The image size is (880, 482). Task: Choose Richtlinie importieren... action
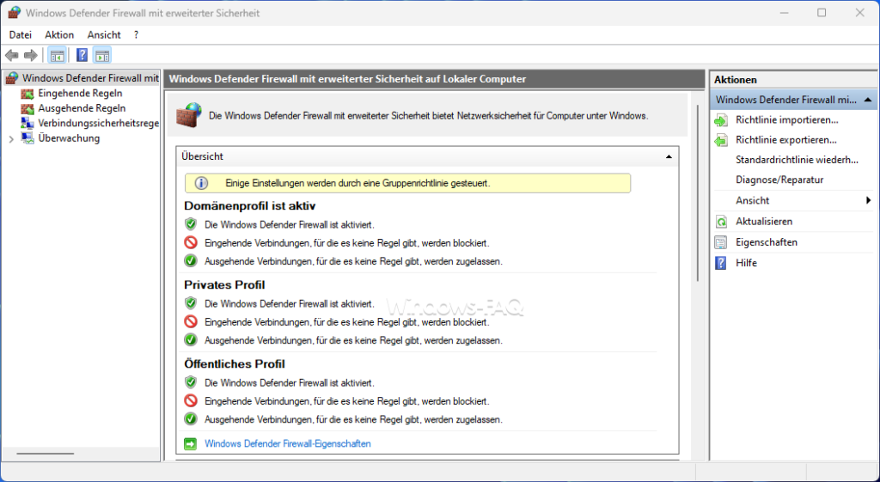[787, 120]
